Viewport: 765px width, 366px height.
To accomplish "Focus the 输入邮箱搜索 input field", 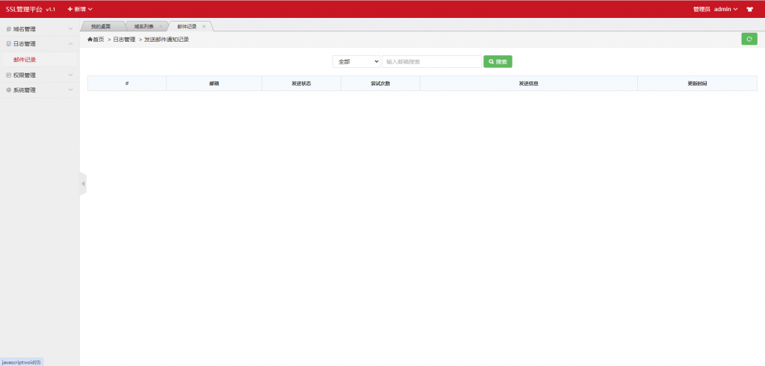I will [432, 61].
